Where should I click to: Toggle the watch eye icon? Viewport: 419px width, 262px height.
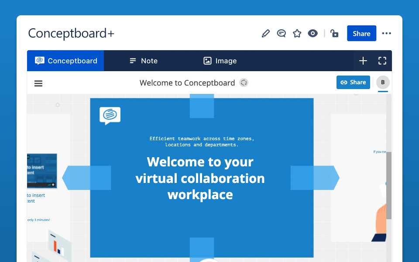[x=313, y=34]
